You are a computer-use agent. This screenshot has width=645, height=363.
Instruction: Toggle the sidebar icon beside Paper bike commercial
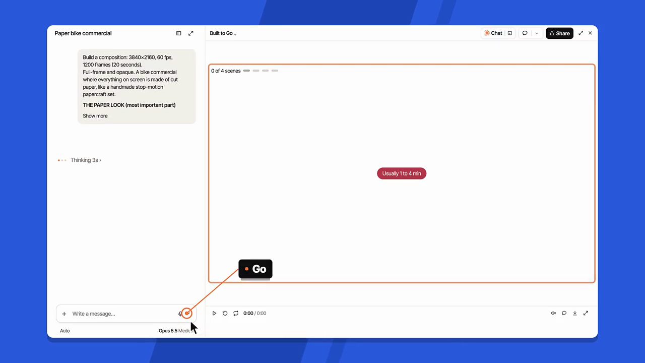pos(178,33)
